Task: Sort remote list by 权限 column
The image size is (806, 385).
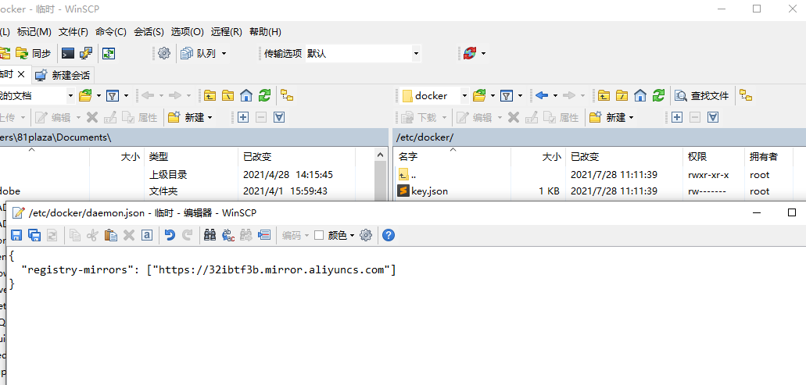Action: coord(714,156)
